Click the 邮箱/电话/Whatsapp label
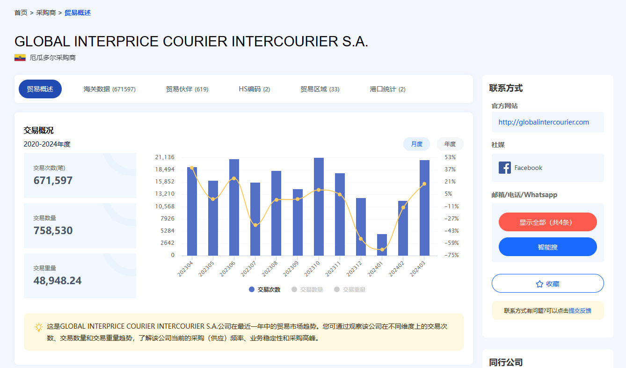This screenshot has width=626, height=368. pos(524,195)
